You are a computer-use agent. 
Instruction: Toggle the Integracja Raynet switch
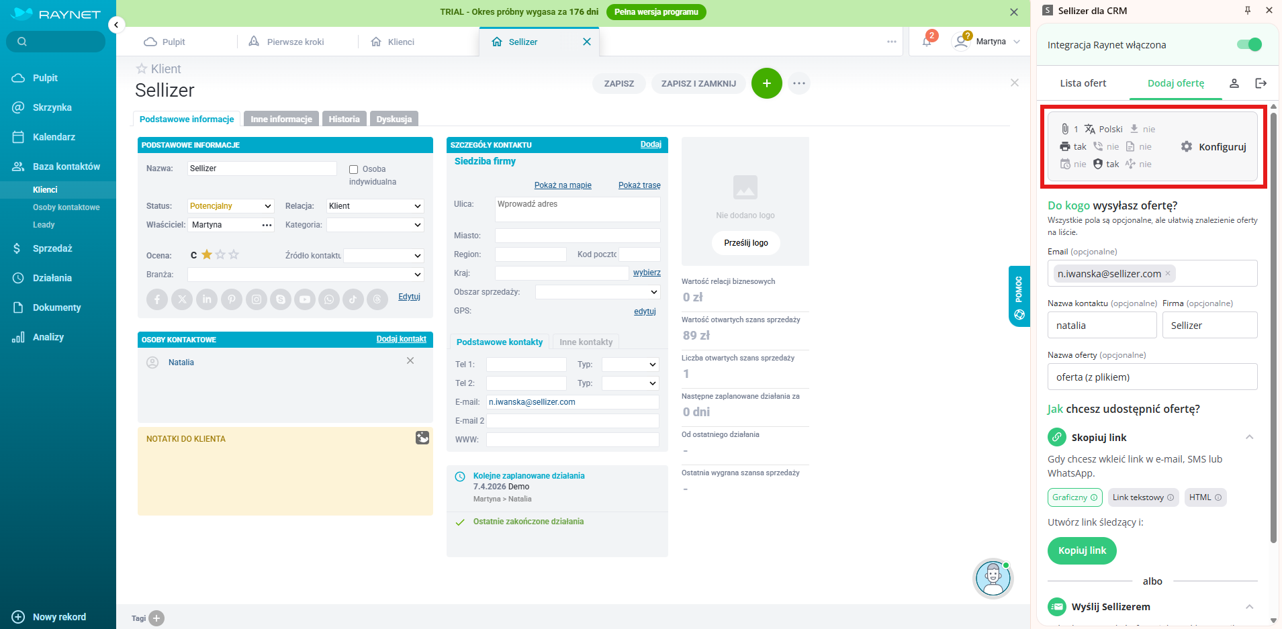tap(1248, 45)
